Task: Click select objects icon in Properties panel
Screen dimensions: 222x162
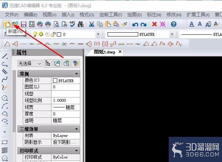Action: 66,63
